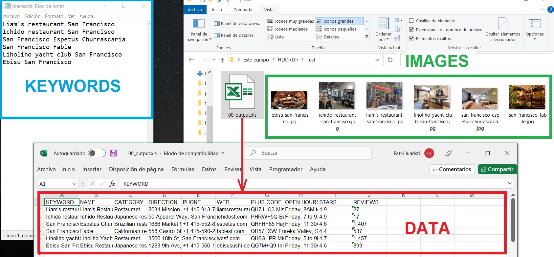Viewport: 554px width, 257px height.
Task: Collapse the Explorer ribbon chevron
Action: tap(542, 10)
